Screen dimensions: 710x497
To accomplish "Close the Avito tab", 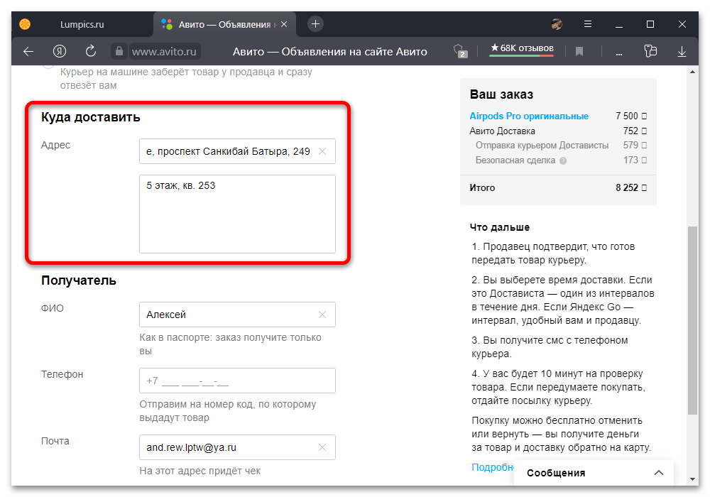I will coord(284,24).
